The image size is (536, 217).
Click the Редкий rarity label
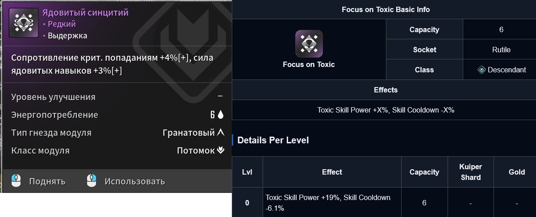62,24
